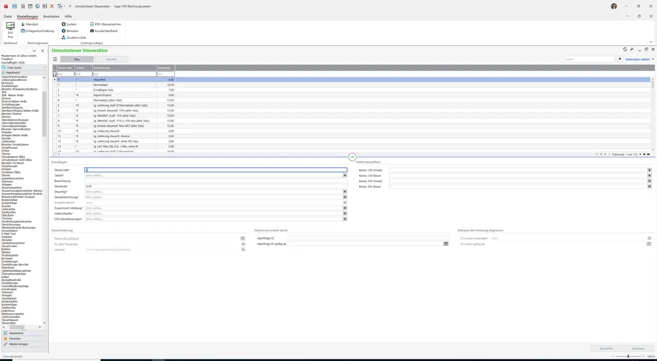Open calendar picker for Nachfolge SC gültig ab
This screenshot has height=361, width=657.
coord(446,244)
